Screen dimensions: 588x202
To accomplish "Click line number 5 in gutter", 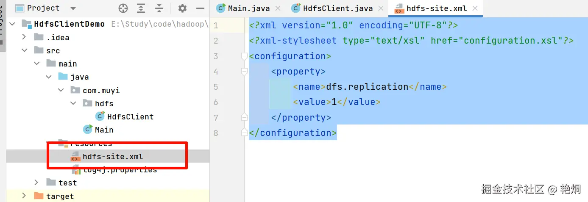I will (x=216, y=87).
